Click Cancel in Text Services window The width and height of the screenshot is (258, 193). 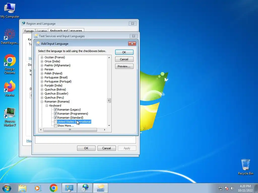coord(107,148)
